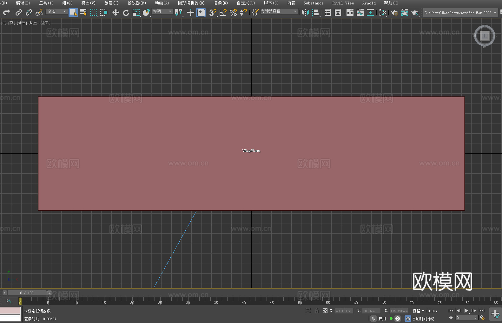Click the Mirror tool icon
The image size is (502, 323).
pyautogui.click(x=305, y=12)
